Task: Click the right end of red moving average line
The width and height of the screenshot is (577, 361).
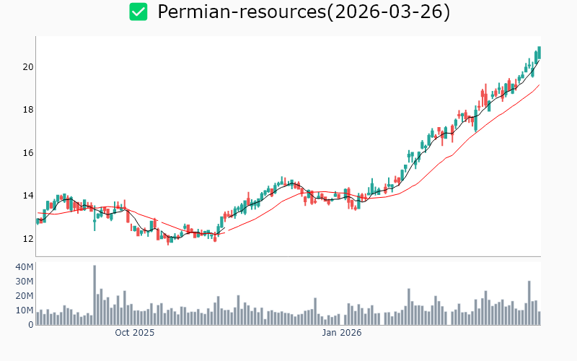Action: (539, 85)
